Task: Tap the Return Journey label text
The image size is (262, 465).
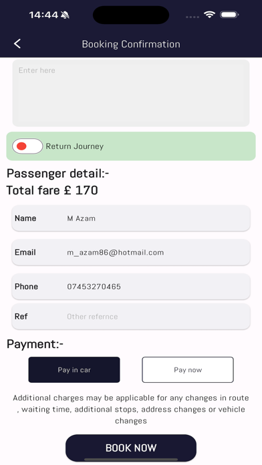Action: [x=74, y=146]
